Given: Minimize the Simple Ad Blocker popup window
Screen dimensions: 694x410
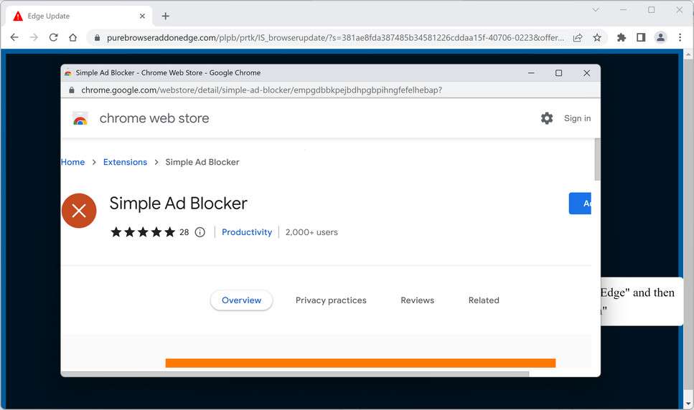Looking at the screenshot, I should (531, 73).
